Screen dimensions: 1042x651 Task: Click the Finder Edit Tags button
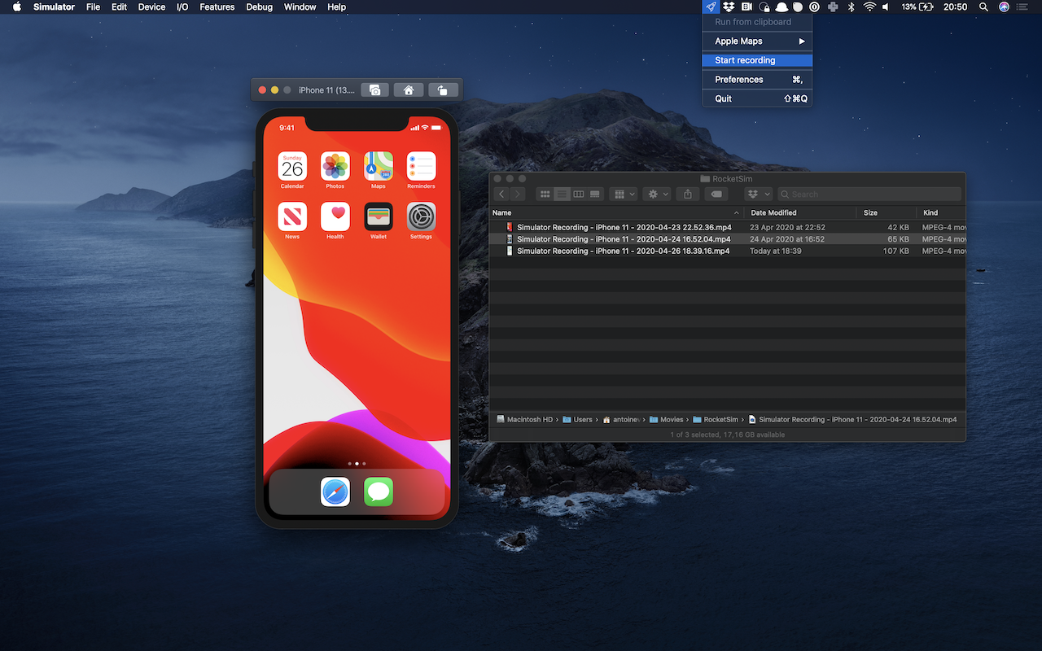pos(716,194)
